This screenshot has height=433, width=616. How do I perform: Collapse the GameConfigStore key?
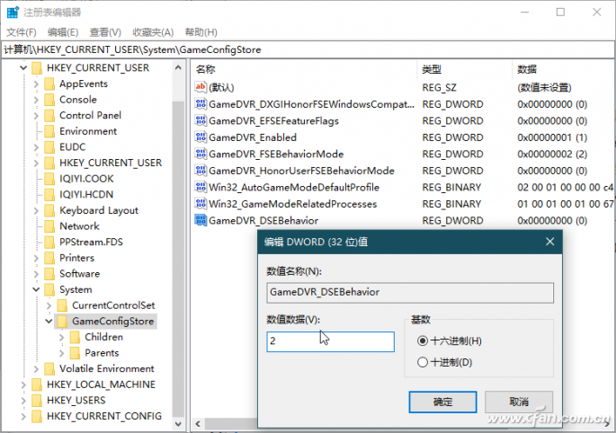click(49, 321)
